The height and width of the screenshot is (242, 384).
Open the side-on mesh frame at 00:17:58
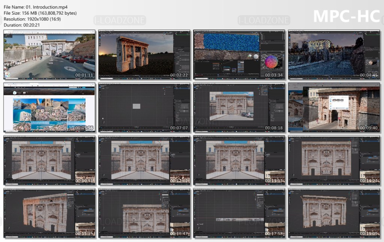pos(239,213)
